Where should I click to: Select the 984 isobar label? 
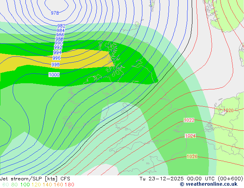[x=60, y=30]
